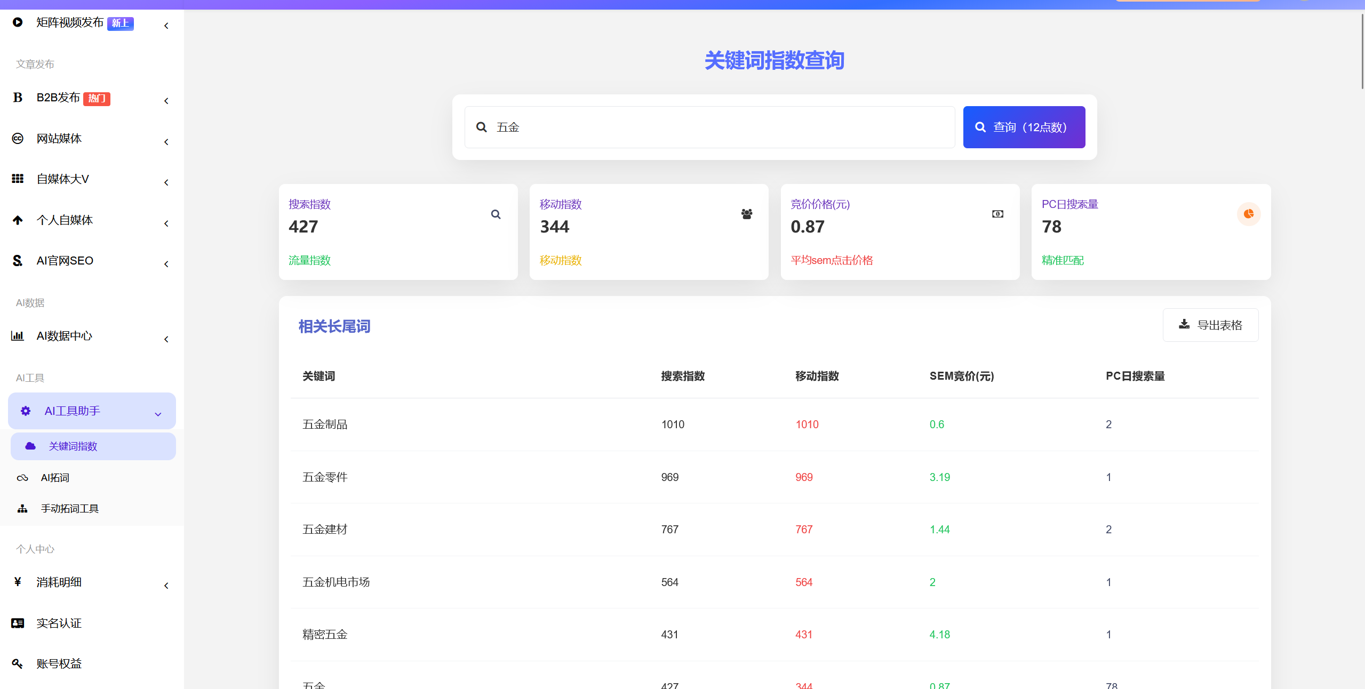Open the 手动拓词工具 submenu item
This screenshot has height=689, width=1365.
[x=92, y=509]
